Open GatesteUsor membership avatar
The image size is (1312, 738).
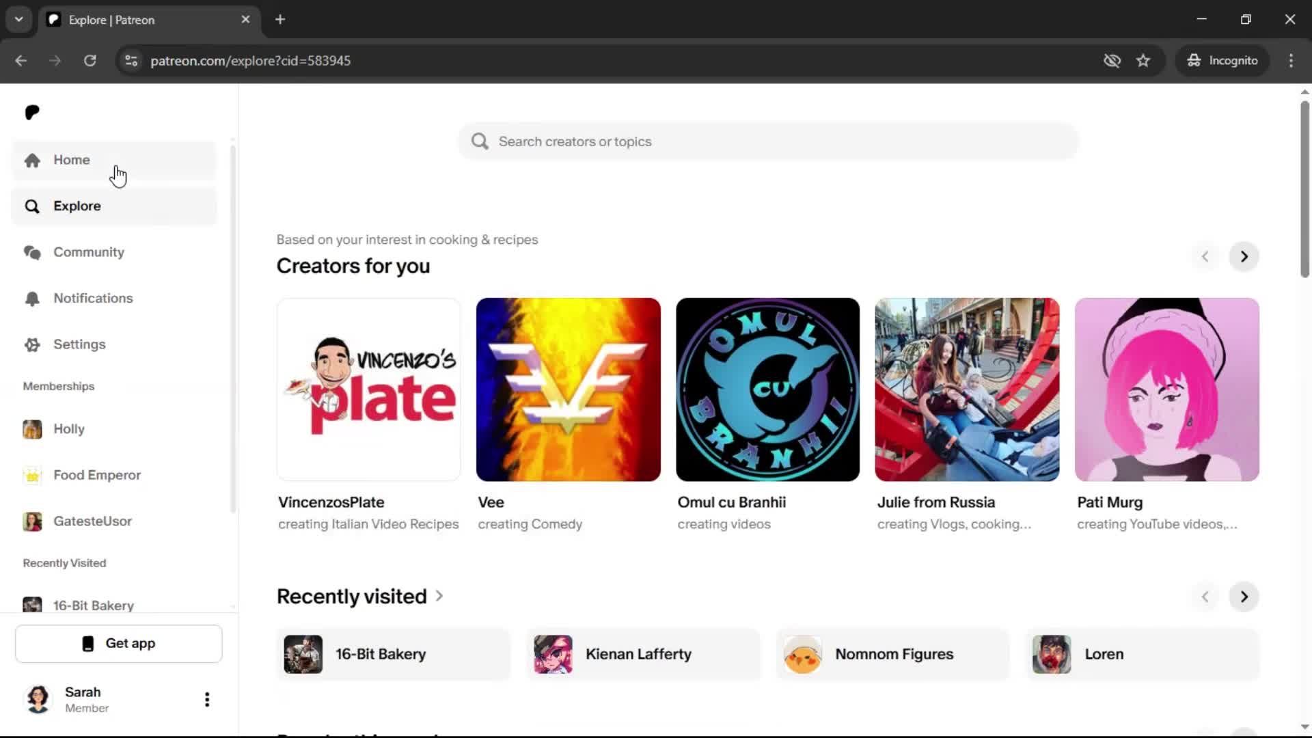32,521
